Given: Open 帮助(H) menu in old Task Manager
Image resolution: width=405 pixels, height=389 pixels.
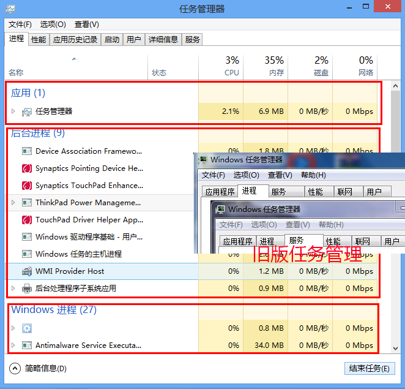Looking at the screenshot, I should (313, 175).
